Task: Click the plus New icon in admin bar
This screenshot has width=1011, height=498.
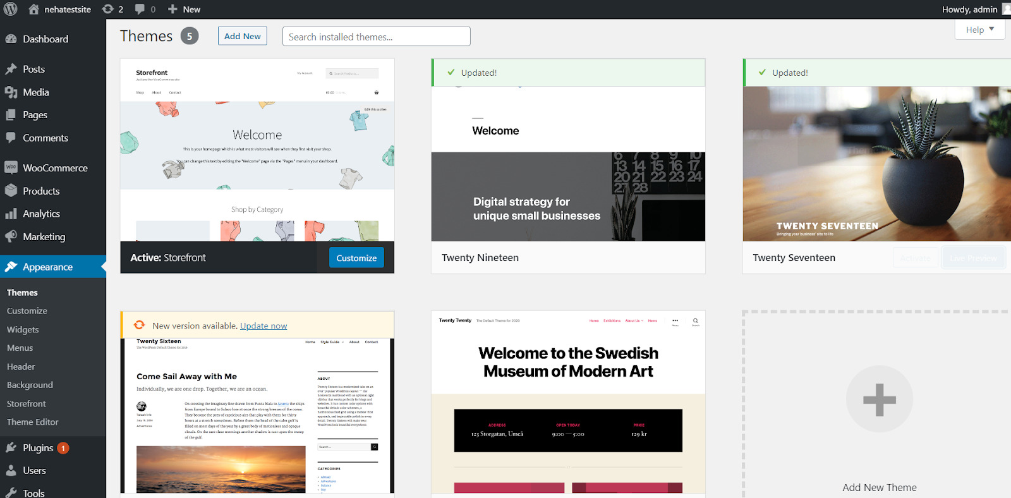Action: click(x=173, y=9)
